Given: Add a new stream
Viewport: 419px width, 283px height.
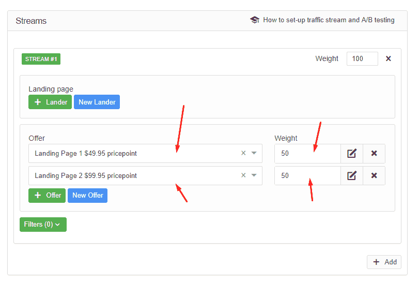Looking at the screenshot, I should tap(384, 262).
